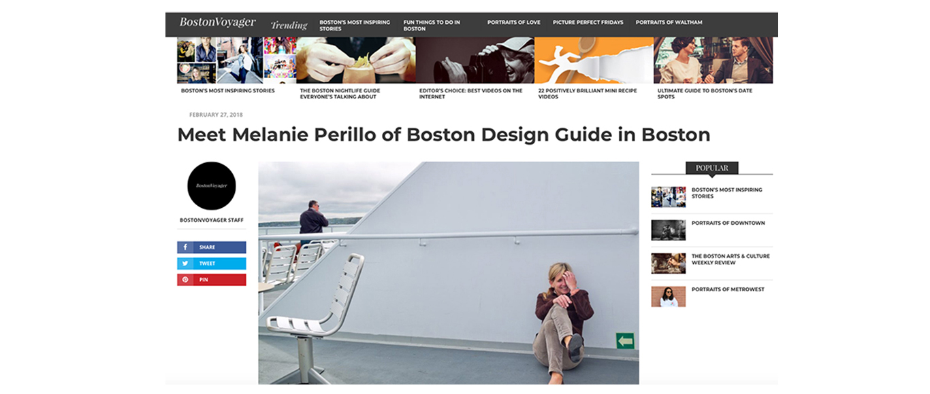Open Boston's Most Inspiring Stories nav item
Screen dimensions: 930x394
point(355,25)
